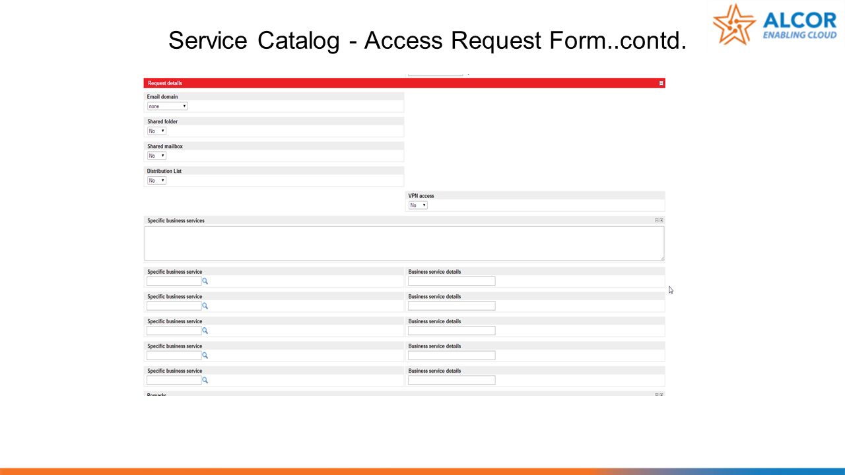Click the Email domain label

pos(162,97)
